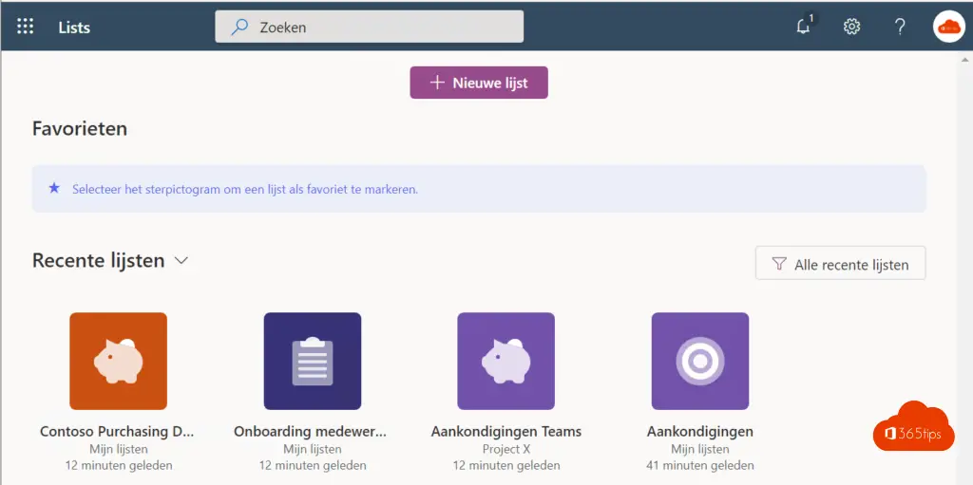Click the Project X site label

point(506,449)
